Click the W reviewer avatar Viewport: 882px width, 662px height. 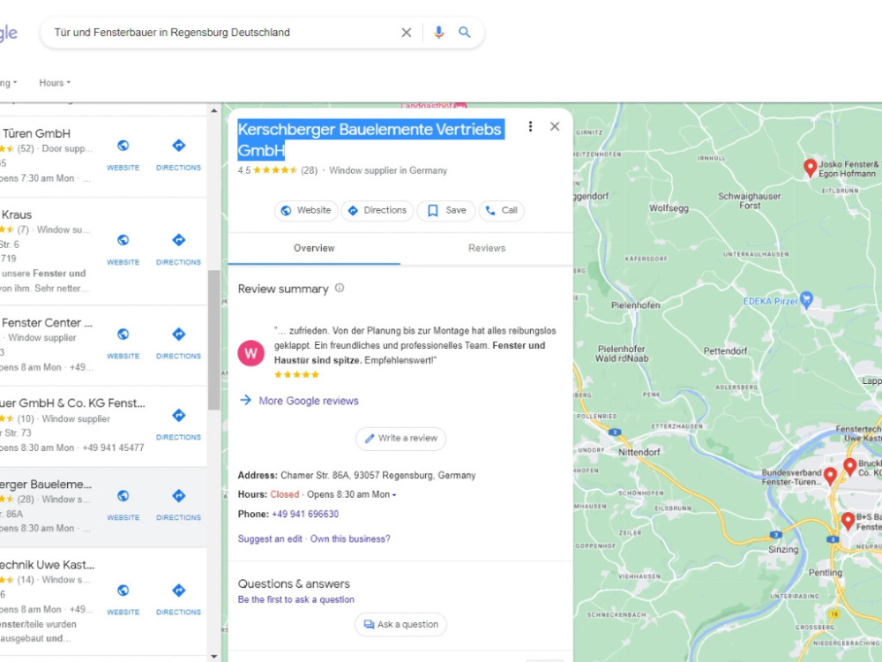(x=250, y=353)
